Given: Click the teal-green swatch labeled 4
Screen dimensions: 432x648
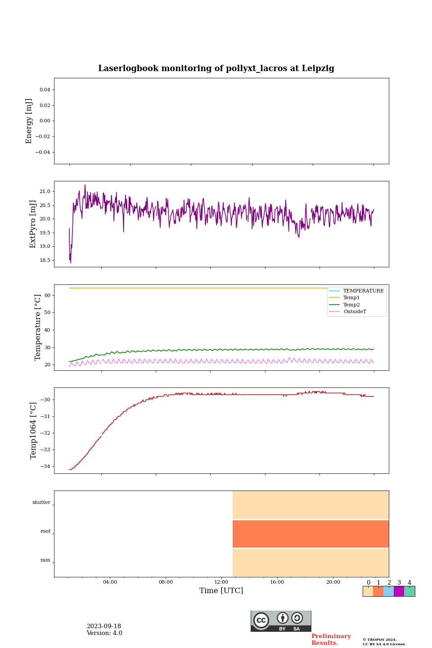Looking at the screenshot, I should pyautogui.click(x=409, y=591).
